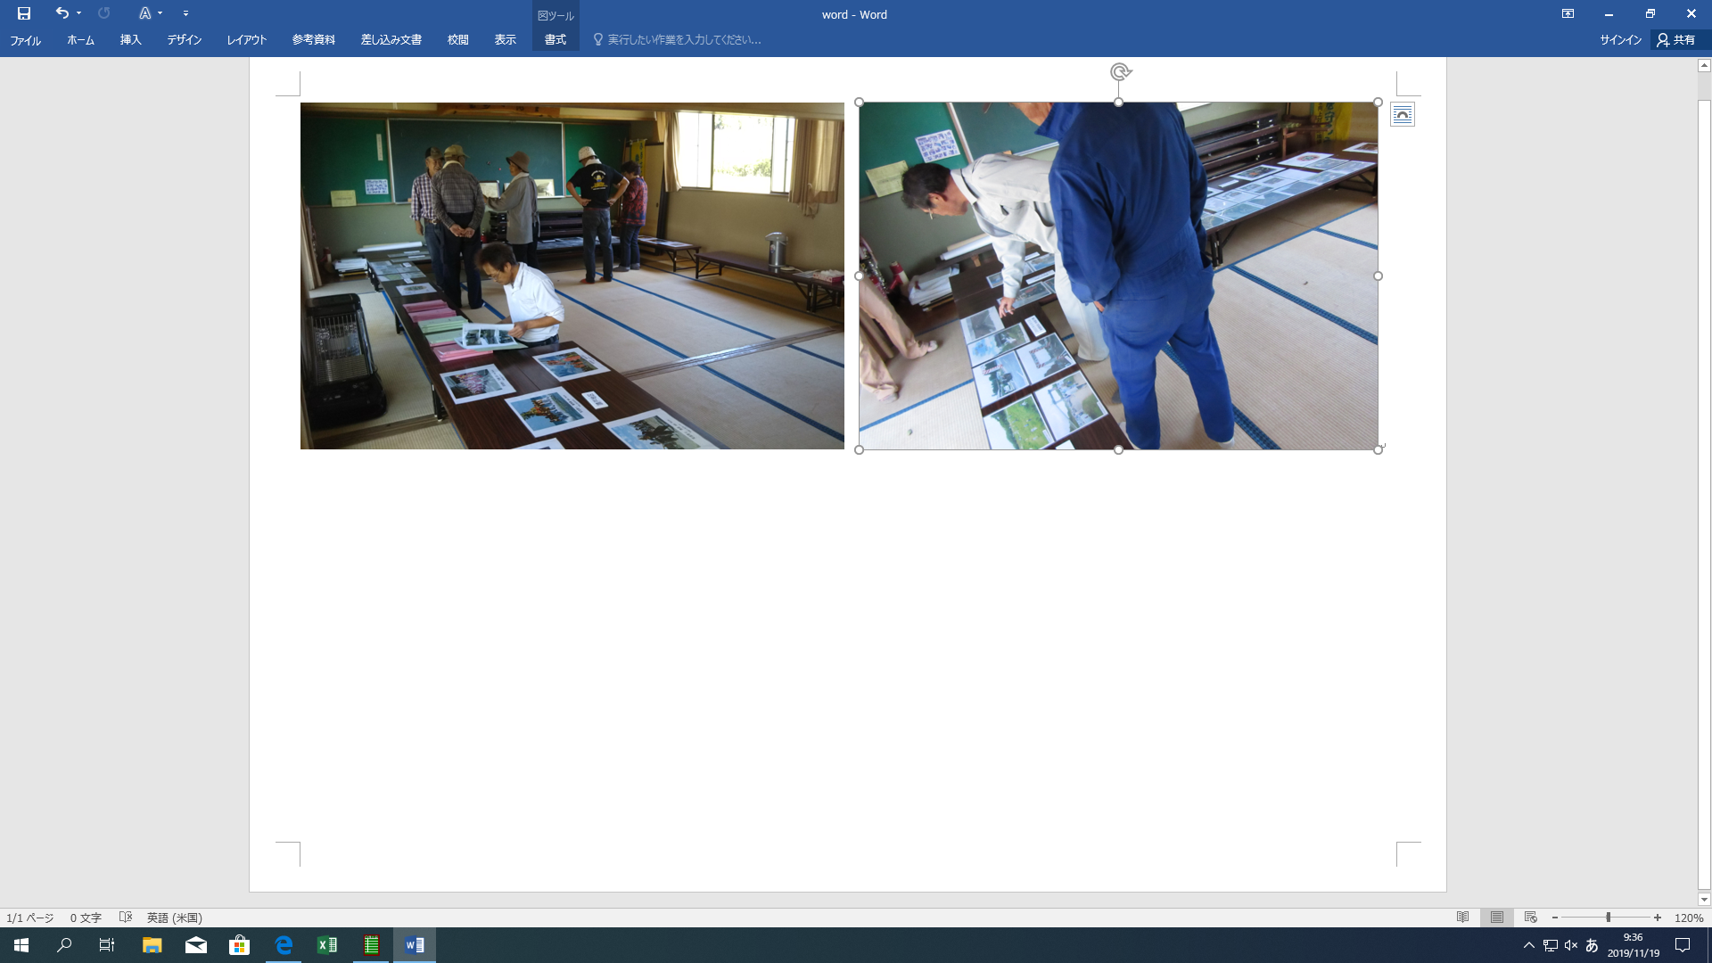Open the Windows Start menu
The width and height of the screenshot is (1712, 963).
point(21,945)
